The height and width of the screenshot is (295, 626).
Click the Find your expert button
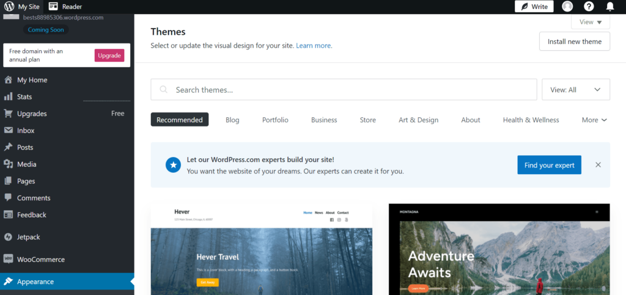[x=550, y=165]
